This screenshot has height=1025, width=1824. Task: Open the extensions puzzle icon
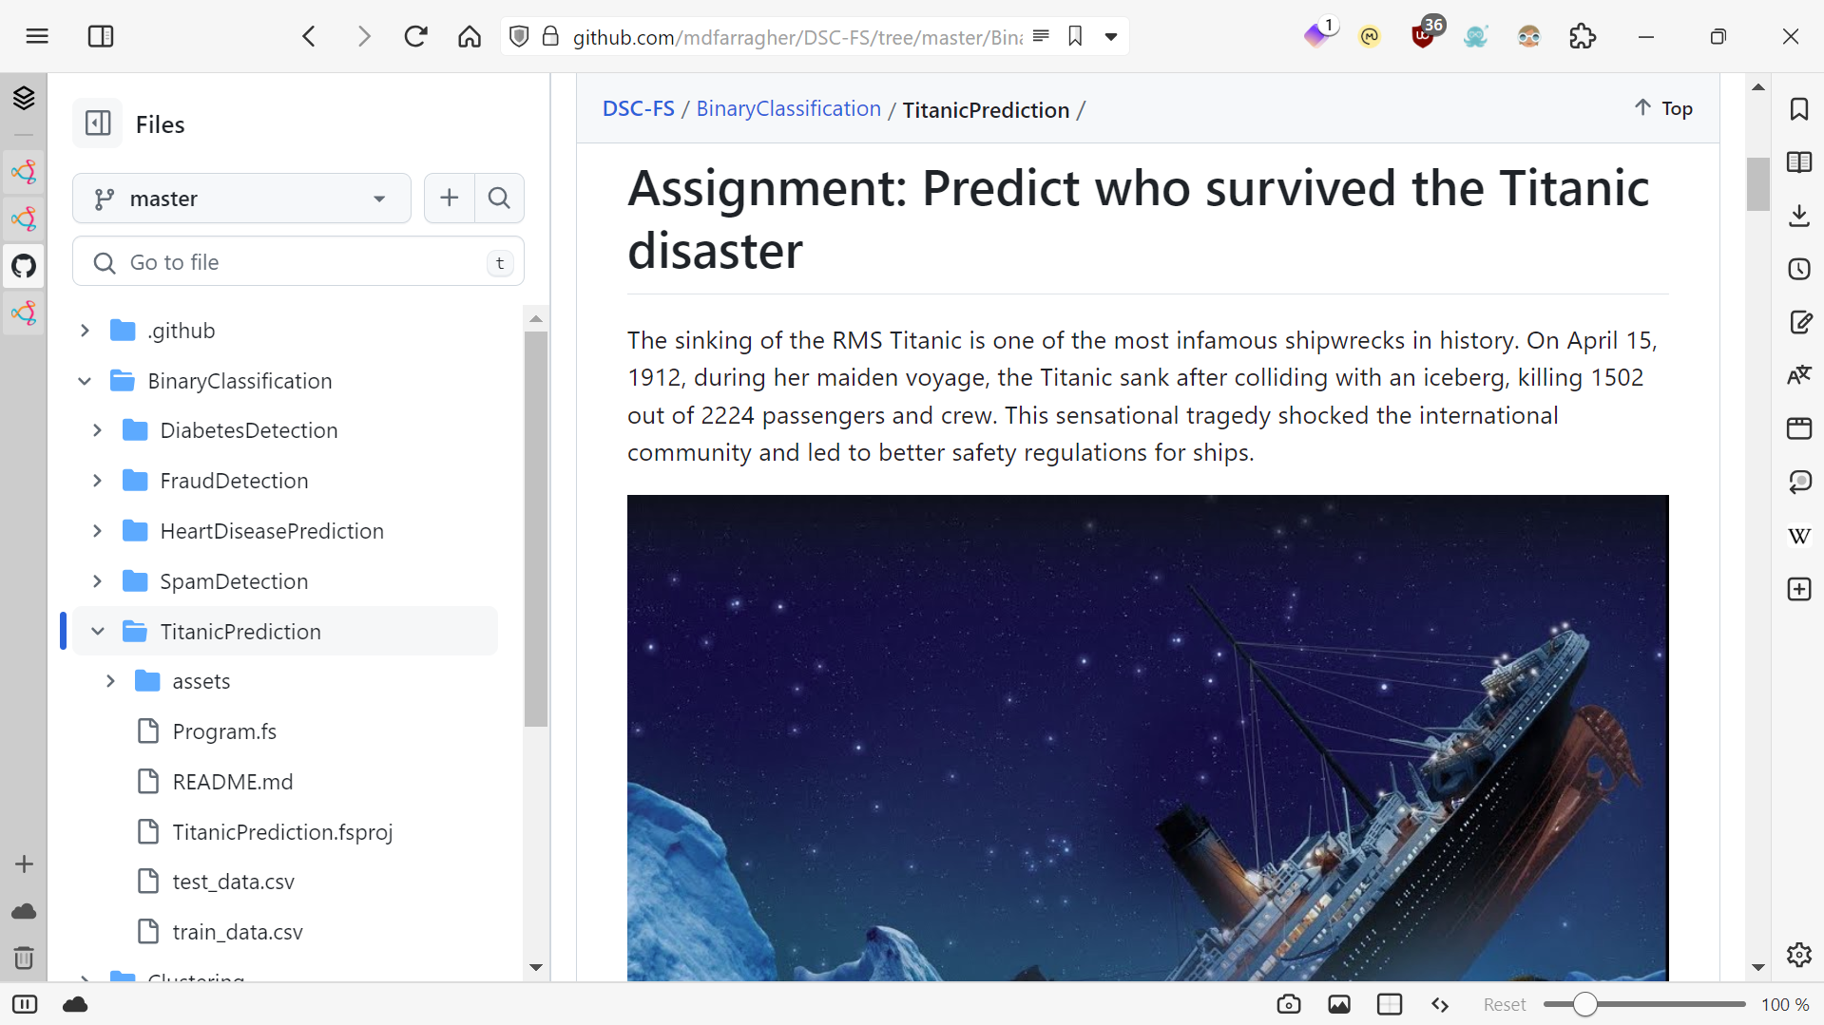tap(1583, 37)
